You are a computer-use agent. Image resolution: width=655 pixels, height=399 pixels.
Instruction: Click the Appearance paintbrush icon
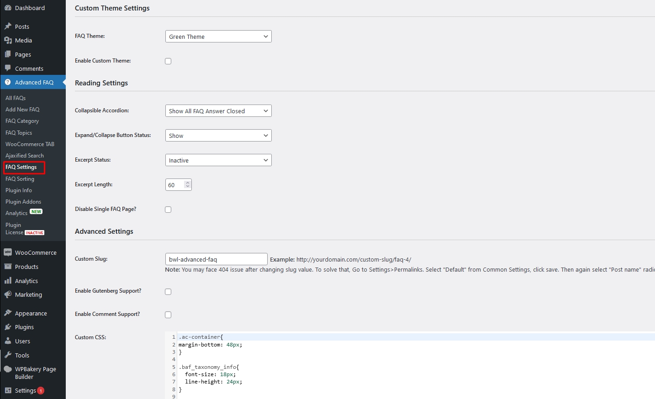click(x=8, y=313)
